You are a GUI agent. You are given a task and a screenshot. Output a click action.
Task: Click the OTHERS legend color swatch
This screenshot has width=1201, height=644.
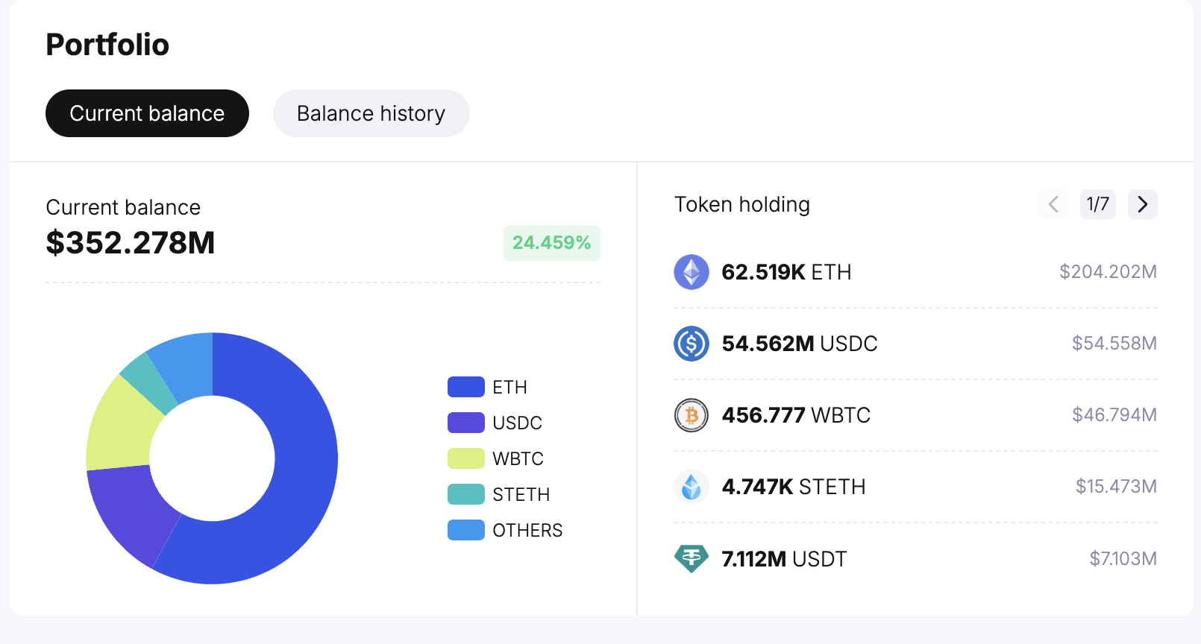(465, 530)
